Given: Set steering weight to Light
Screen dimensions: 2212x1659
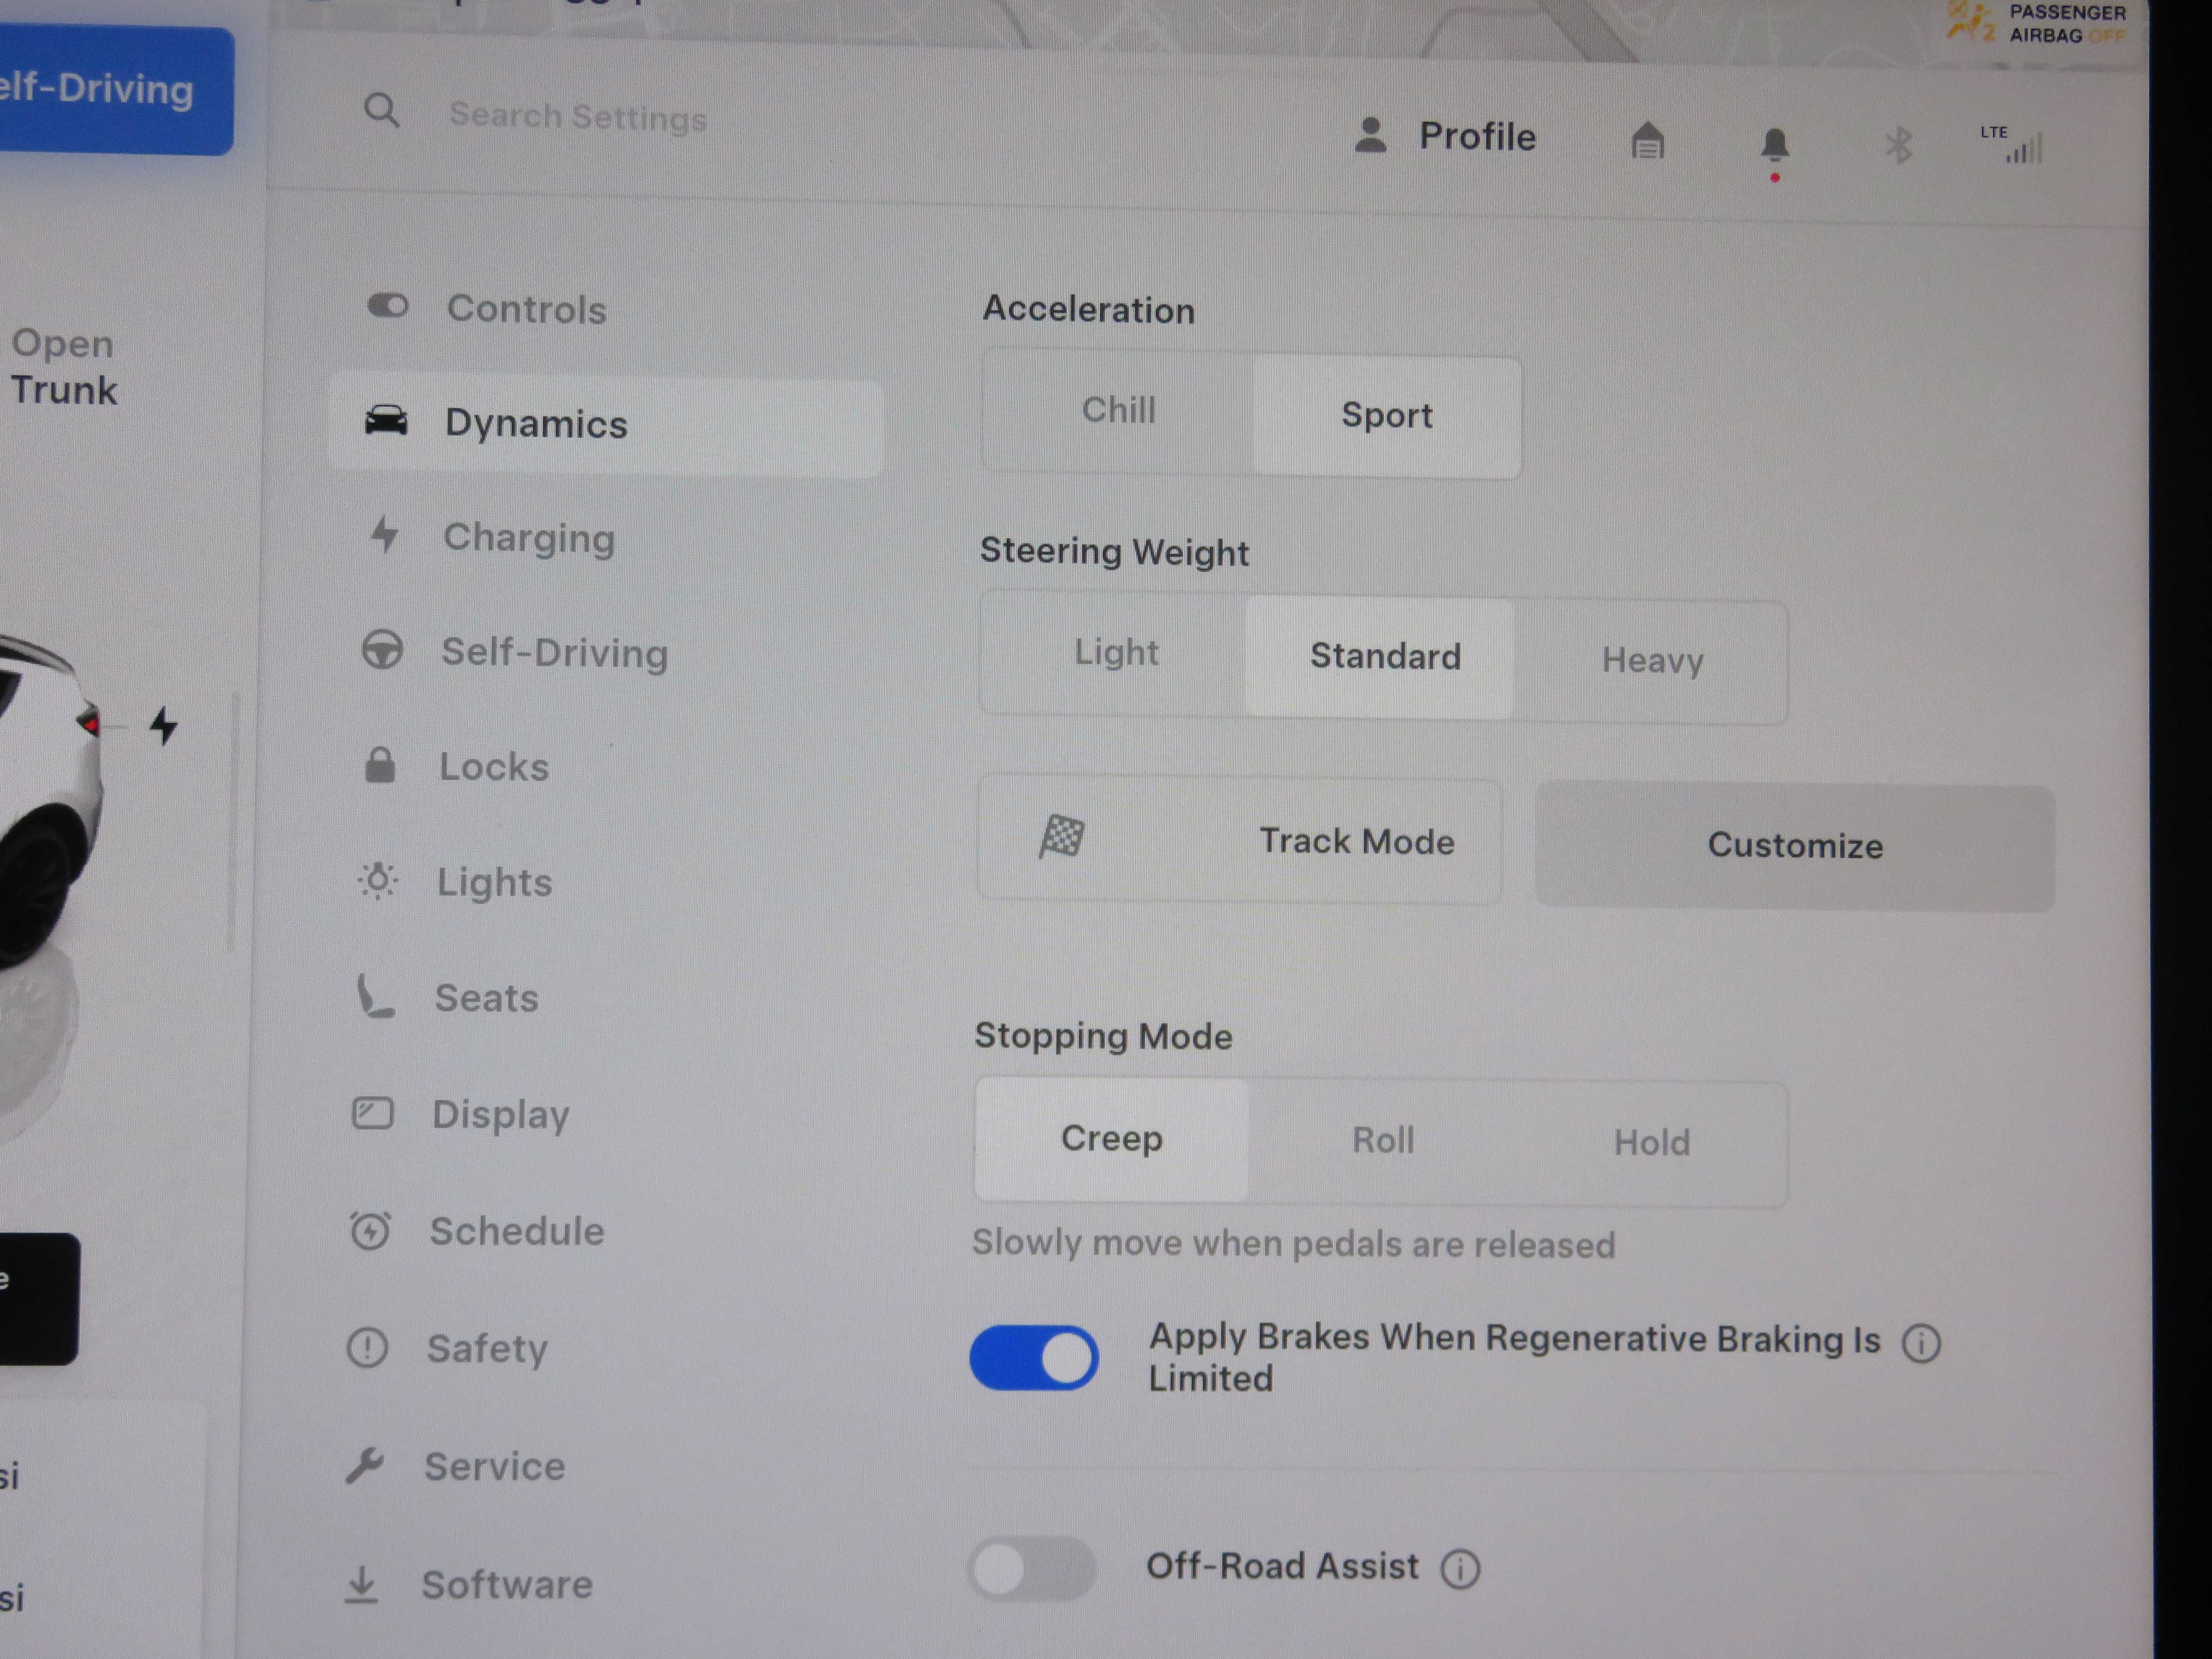Looking at the screenshot, I should pos(1115,652).
